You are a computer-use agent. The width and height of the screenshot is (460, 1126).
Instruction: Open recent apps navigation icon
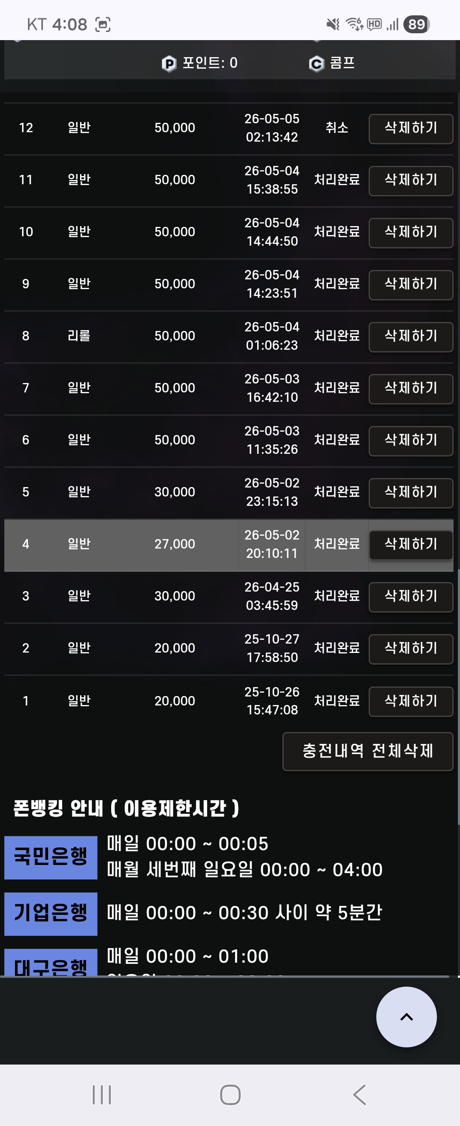tap(102, 1094)
